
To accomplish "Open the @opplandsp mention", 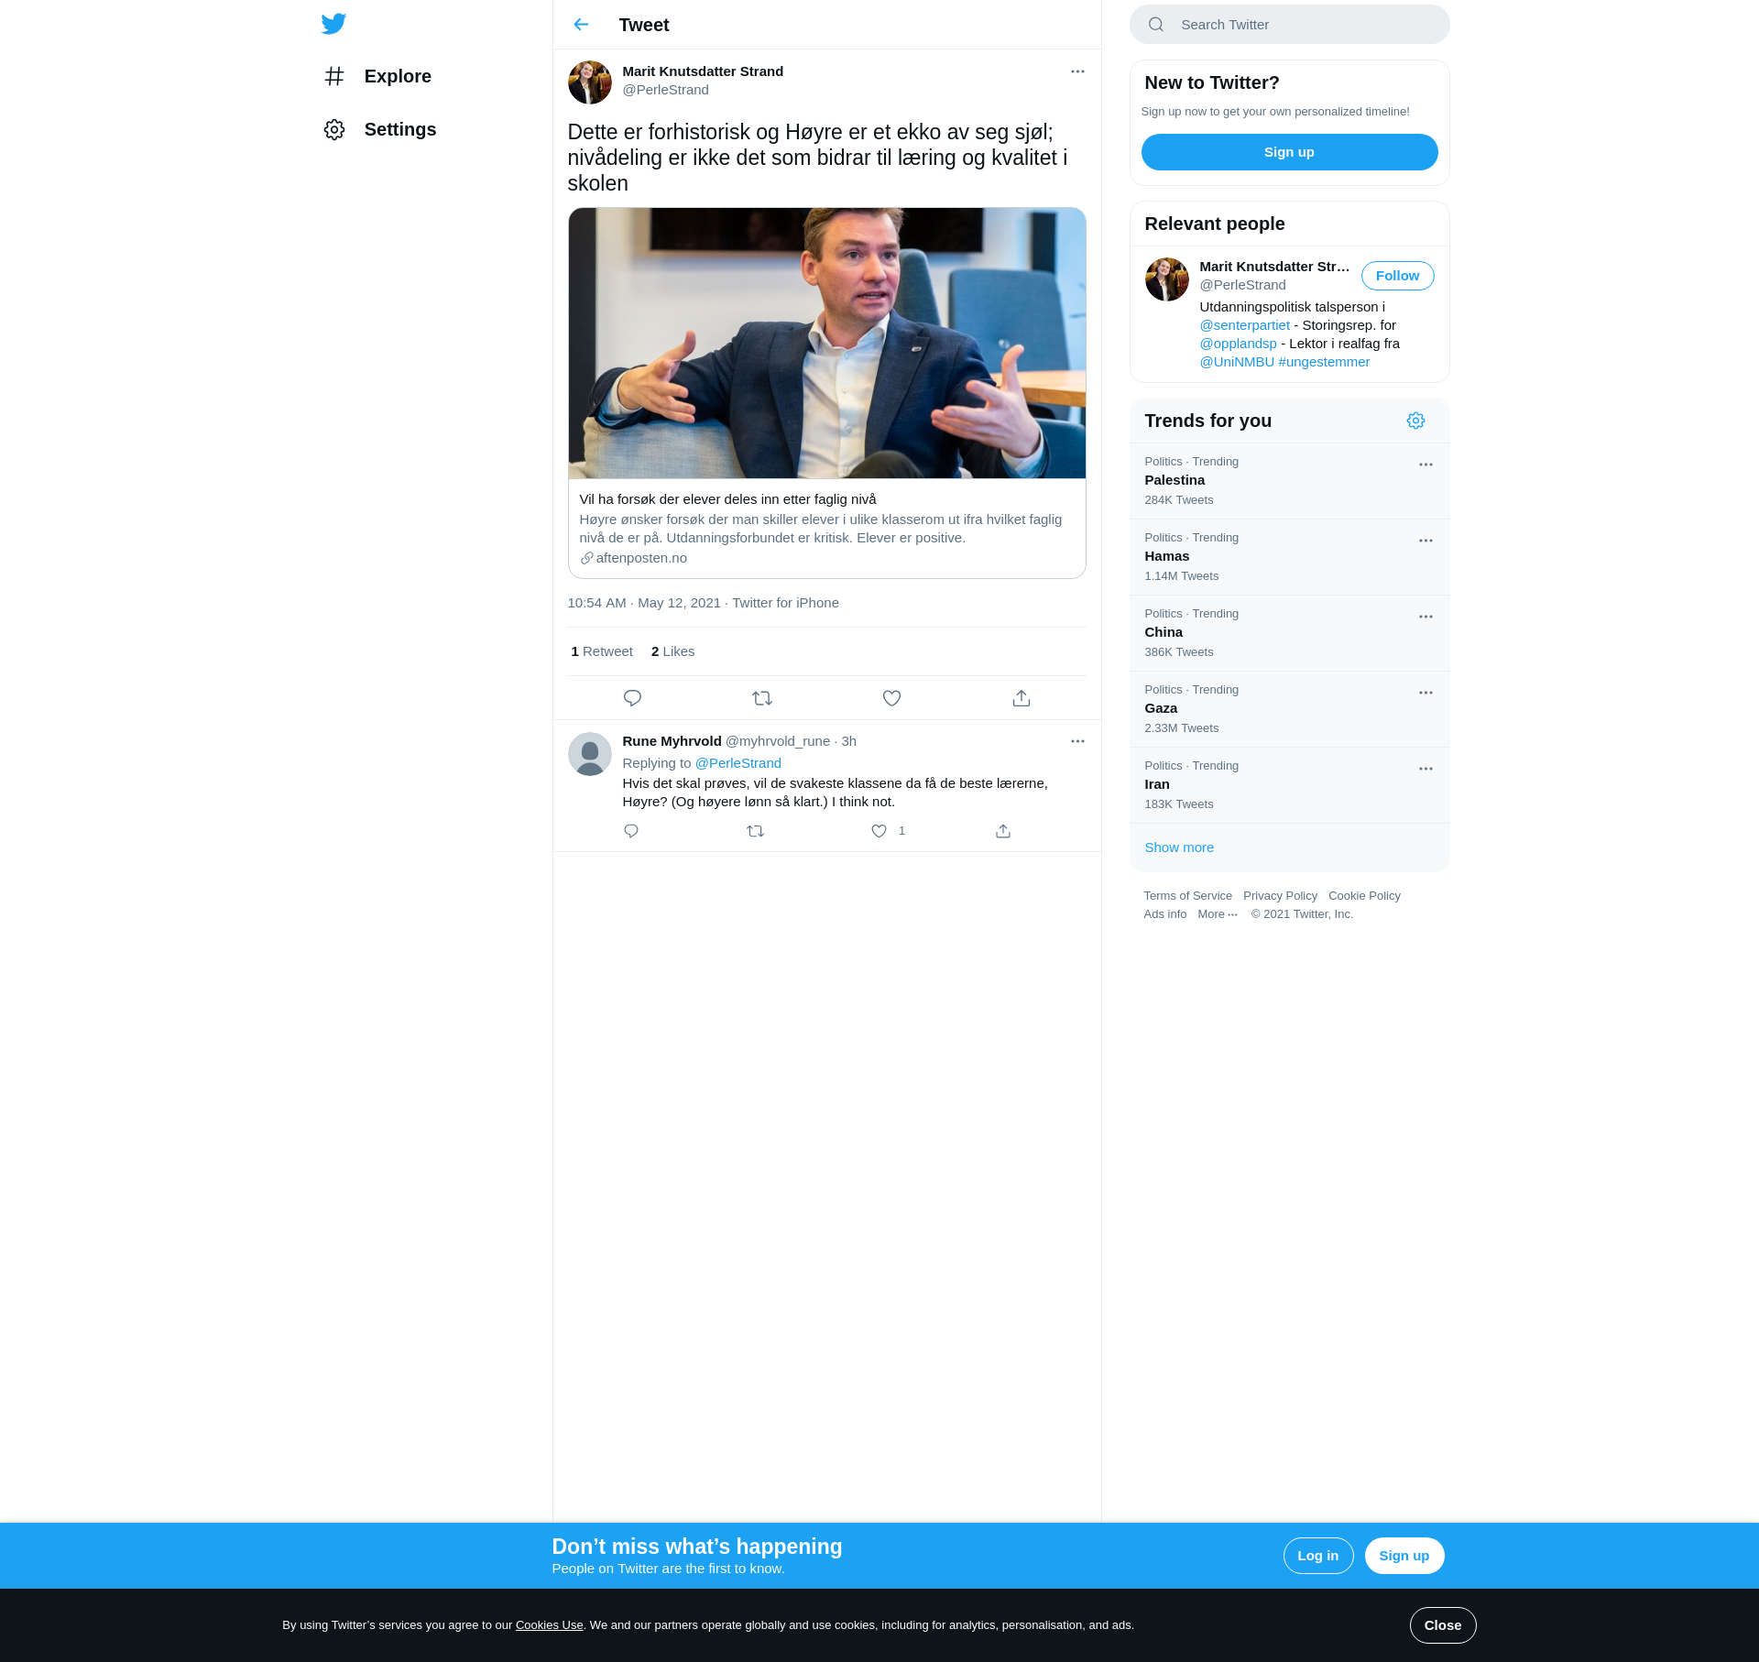I will click(1238, 344).
